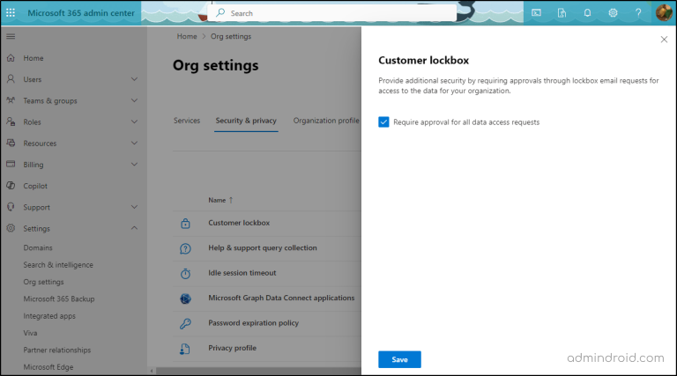This screenshot has width=677, height=376.
Task: Click the search magnifier icon
Action: coord(220,13)
